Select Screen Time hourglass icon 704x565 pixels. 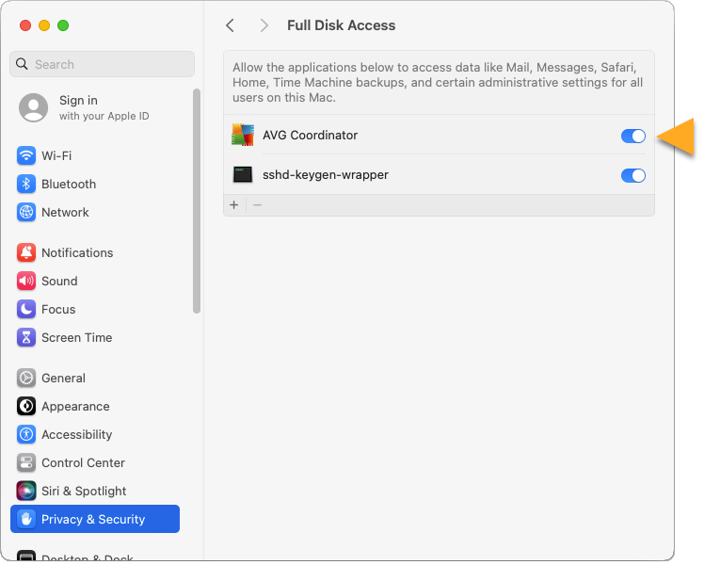[x=26, y=337]
